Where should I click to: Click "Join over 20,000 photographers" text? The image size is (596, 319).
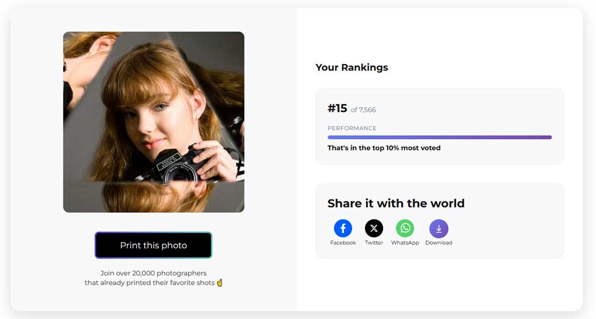click(x=154, y=273)
